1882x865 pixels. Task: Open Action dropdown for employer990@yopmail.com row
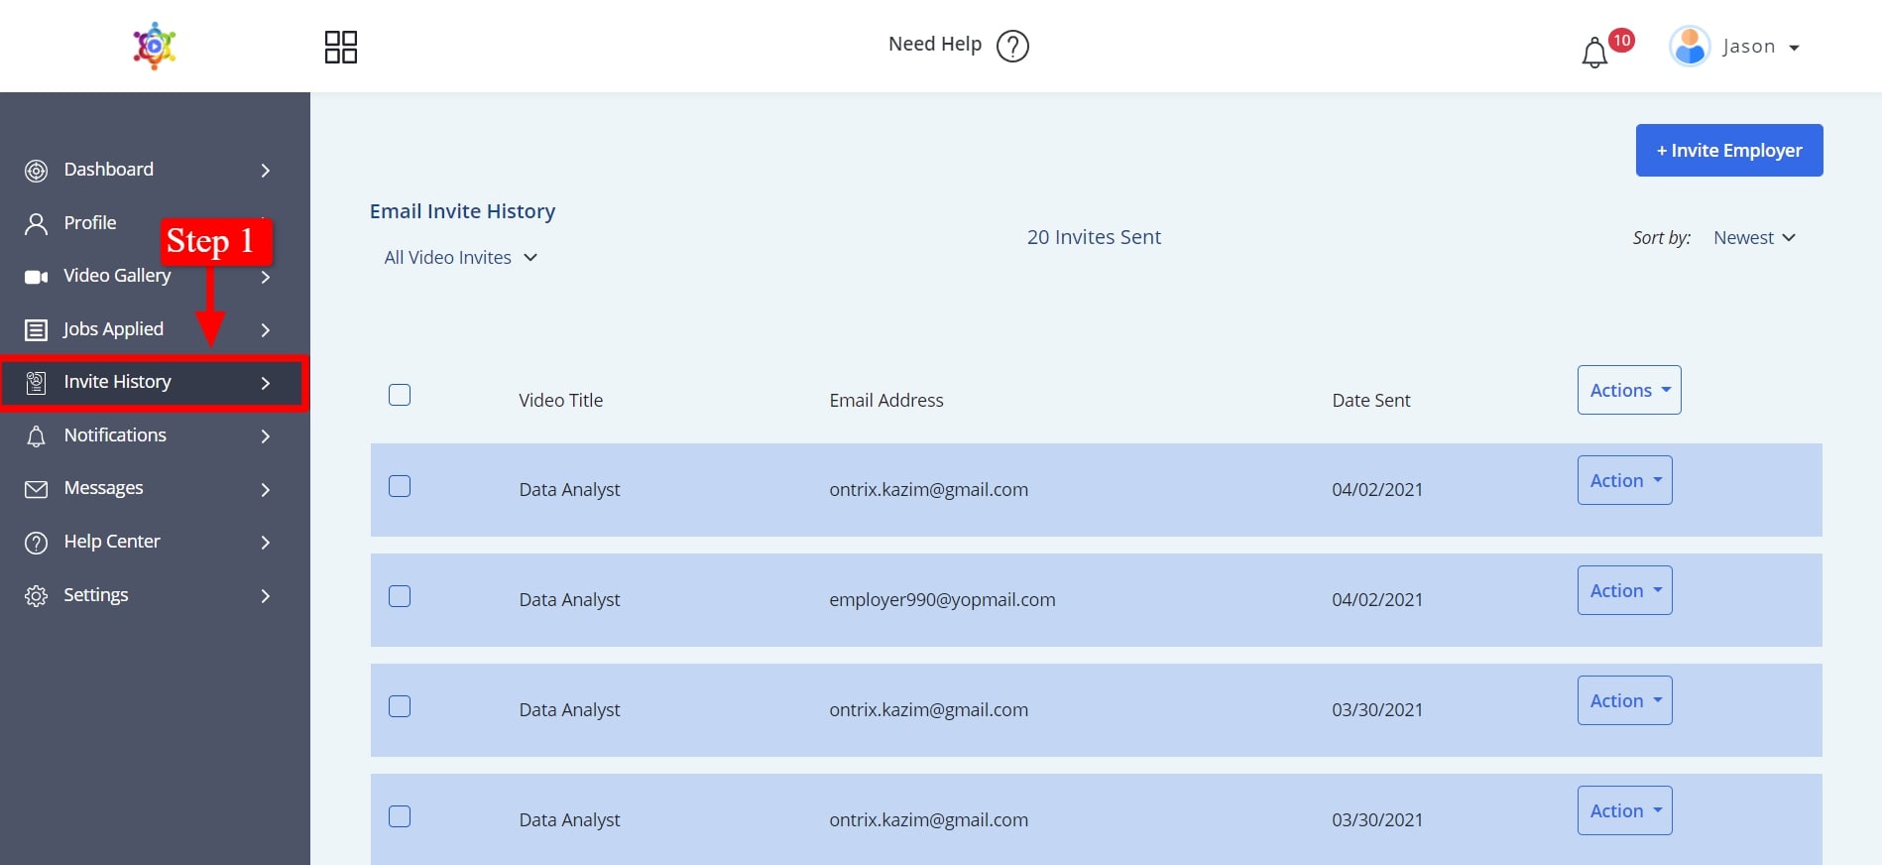tap(1624, 590)
